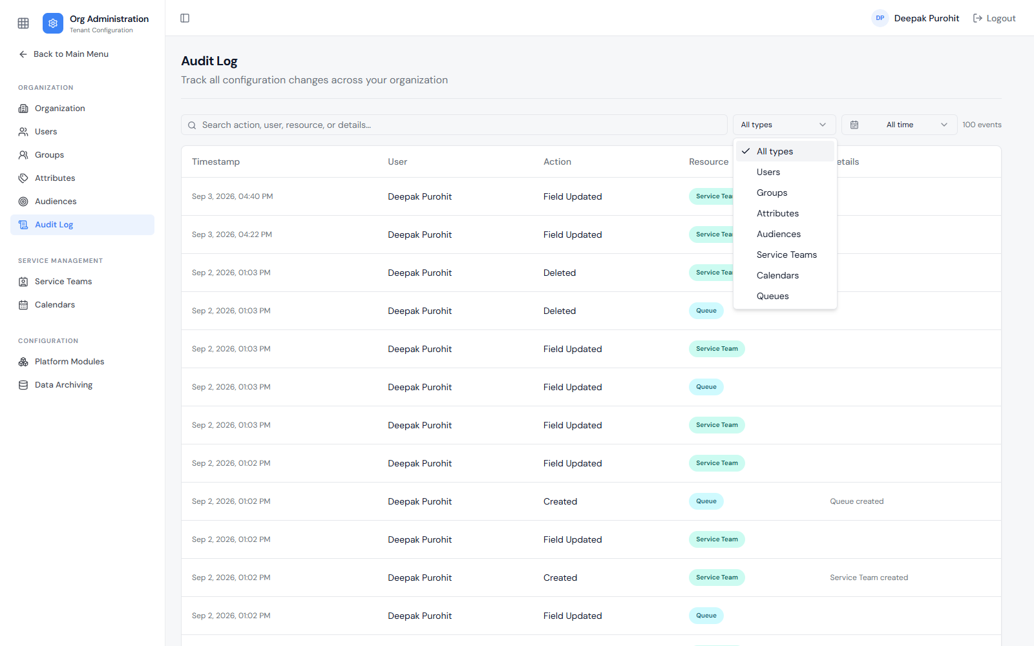Toggle the sidebar collapse icon
Screen dimensions: 1034x646
pos(185,18)
